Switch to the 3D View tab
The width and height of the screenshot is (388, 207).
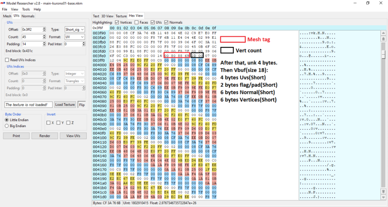[107, 16]
